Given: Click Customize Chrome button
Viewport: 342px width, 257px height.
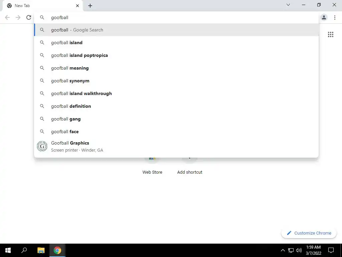Looking at the screenshot, I should [309, 233].
